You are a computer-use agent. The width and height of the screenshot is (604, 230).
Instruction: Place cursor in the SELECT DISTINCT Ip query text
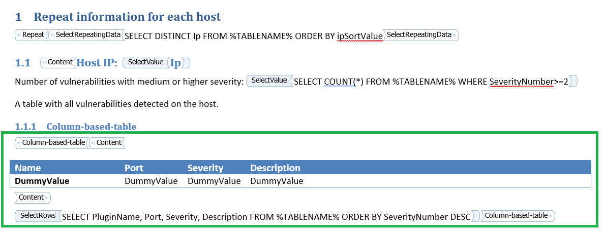pos(254,35)
